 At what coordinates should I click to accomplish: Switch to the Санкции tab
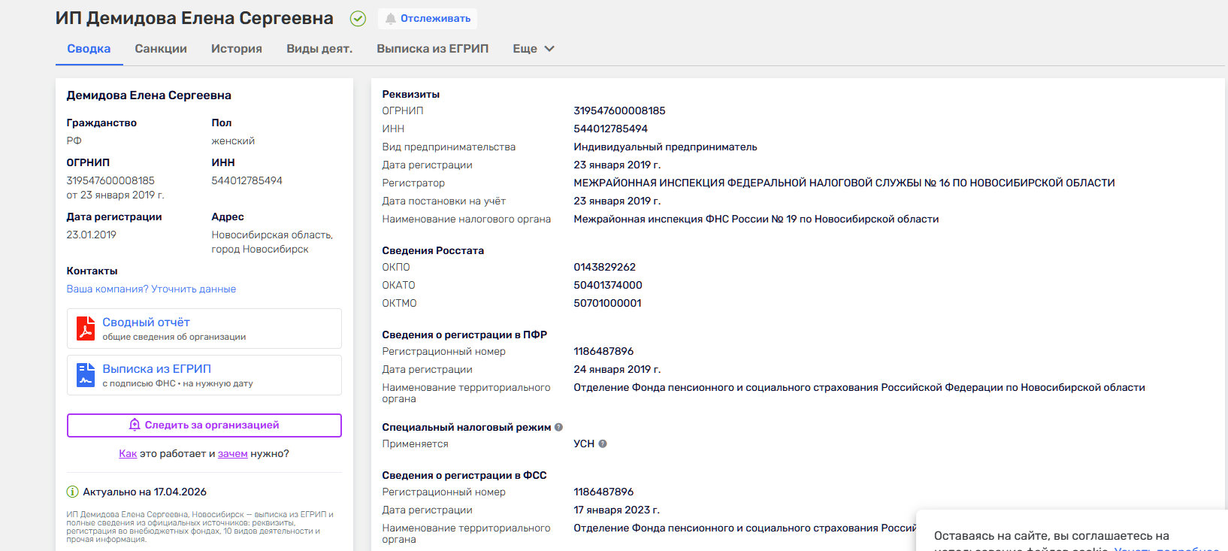point(161,49)
